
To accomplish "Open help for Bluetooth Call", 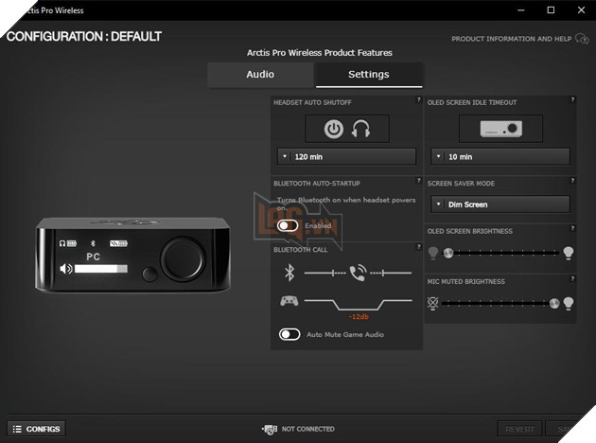I will 418,247.
